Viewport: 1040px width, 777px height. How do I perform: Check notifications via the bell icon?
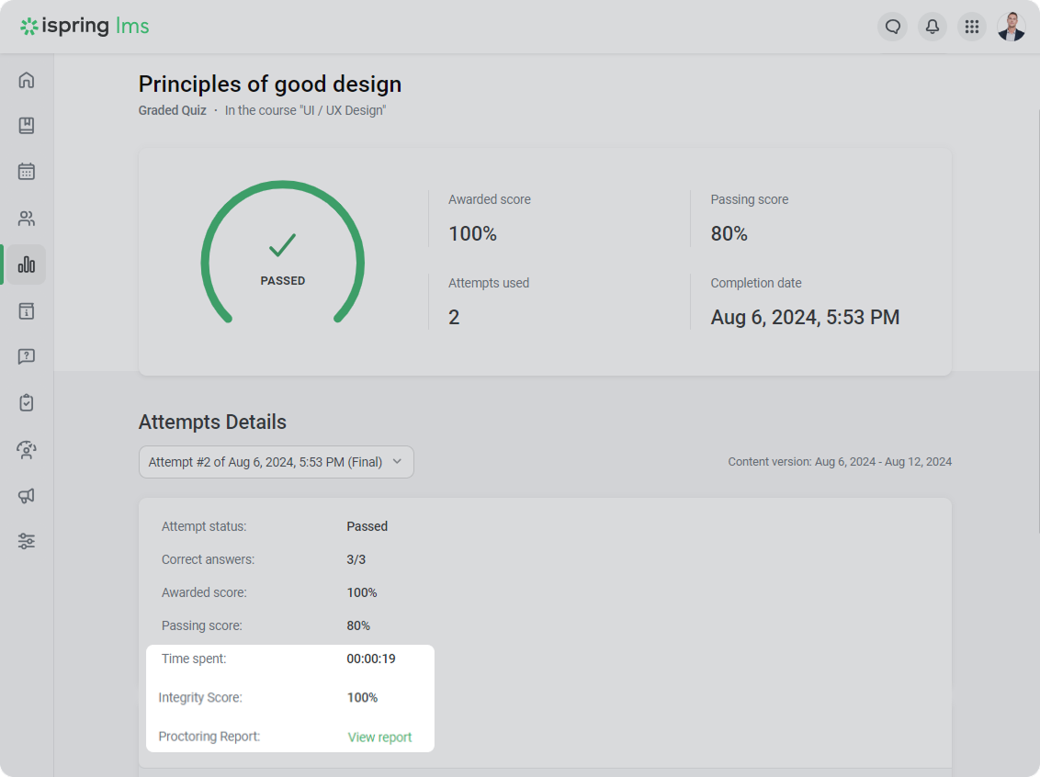pos(932,27)
